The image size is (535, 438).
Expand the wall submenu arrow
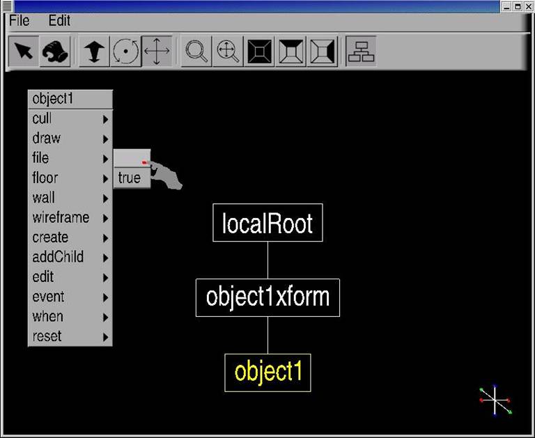(x=106, y=198)
